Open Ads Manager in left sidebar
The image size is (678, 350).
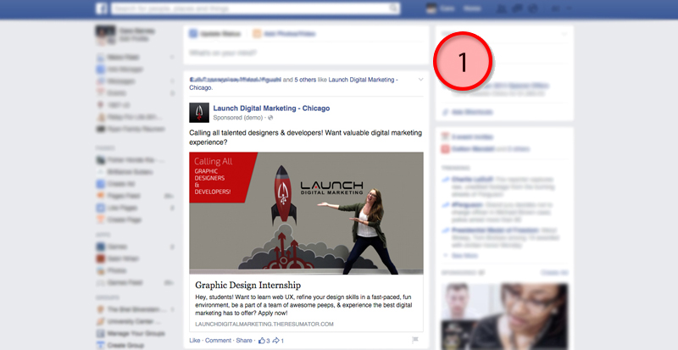(x=125, y=69)
